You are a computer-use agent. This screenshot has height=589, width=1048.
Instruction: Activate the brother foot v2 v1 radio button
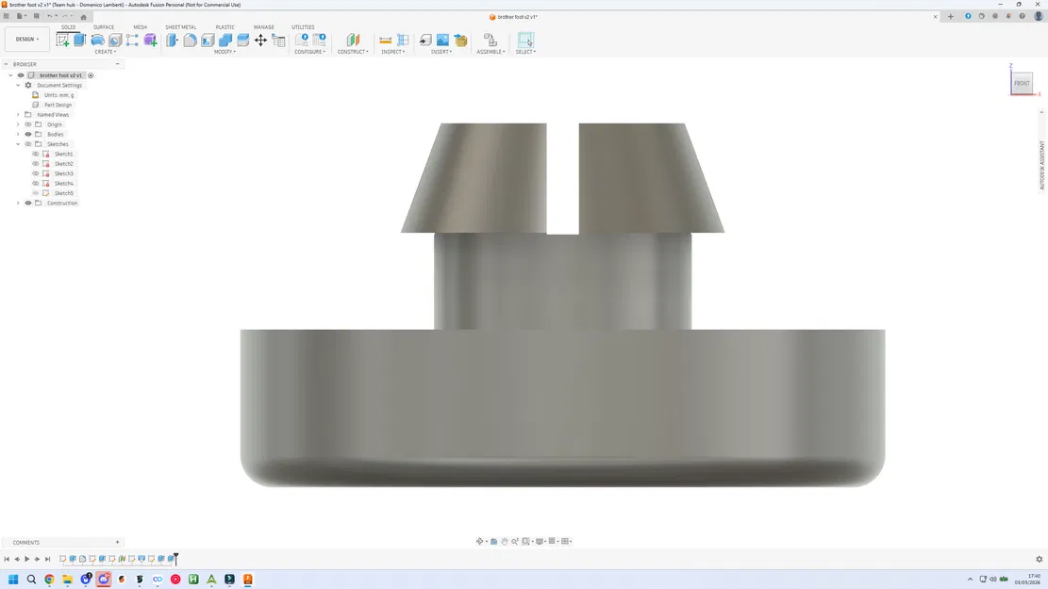tap(91, 75)
